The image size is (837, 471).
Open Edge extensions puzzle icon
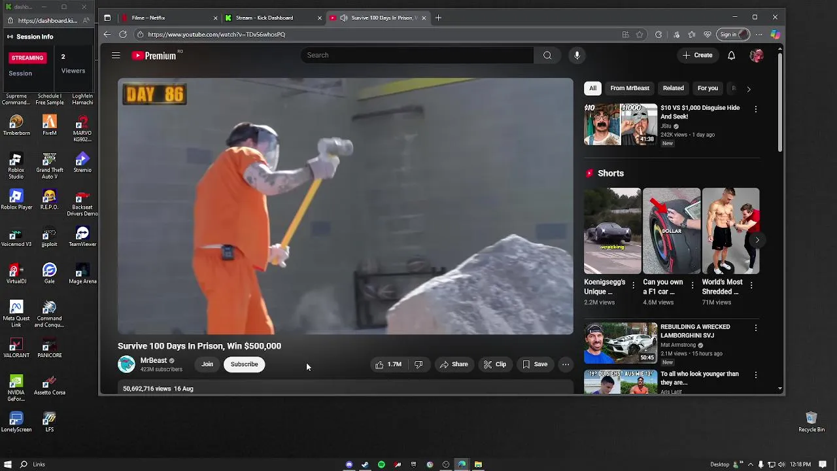tap(658, 35)
